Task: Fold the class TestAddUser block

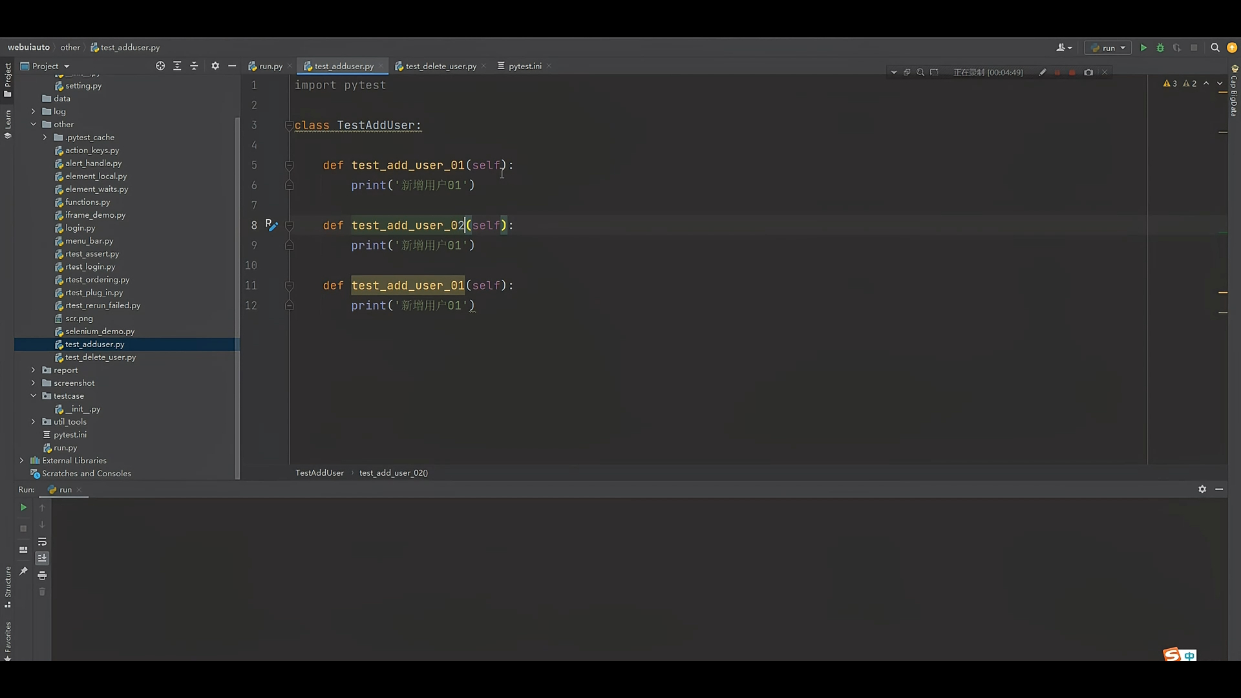Action: pyautogui.click(x=289, y=125)
